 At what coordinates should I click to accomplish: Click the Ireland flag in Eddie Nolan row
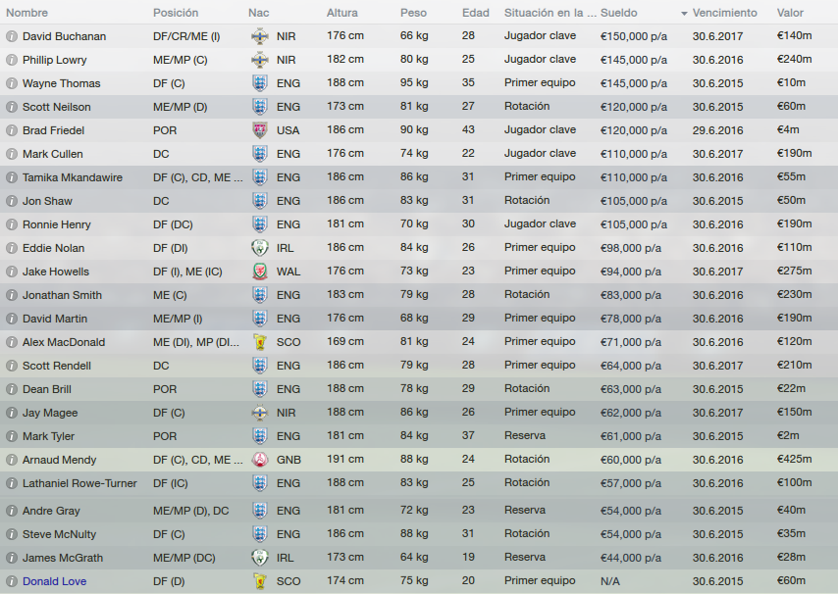pos(260,248)
